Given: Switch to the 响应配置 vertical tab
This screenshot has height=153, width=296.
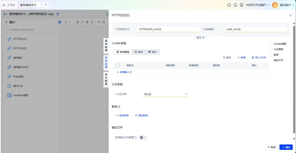Looking at the screenshot, I should click(106, 80).
